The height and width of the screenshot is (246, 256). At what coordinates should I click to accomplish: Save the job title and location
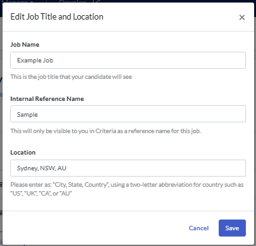(232, 228)
